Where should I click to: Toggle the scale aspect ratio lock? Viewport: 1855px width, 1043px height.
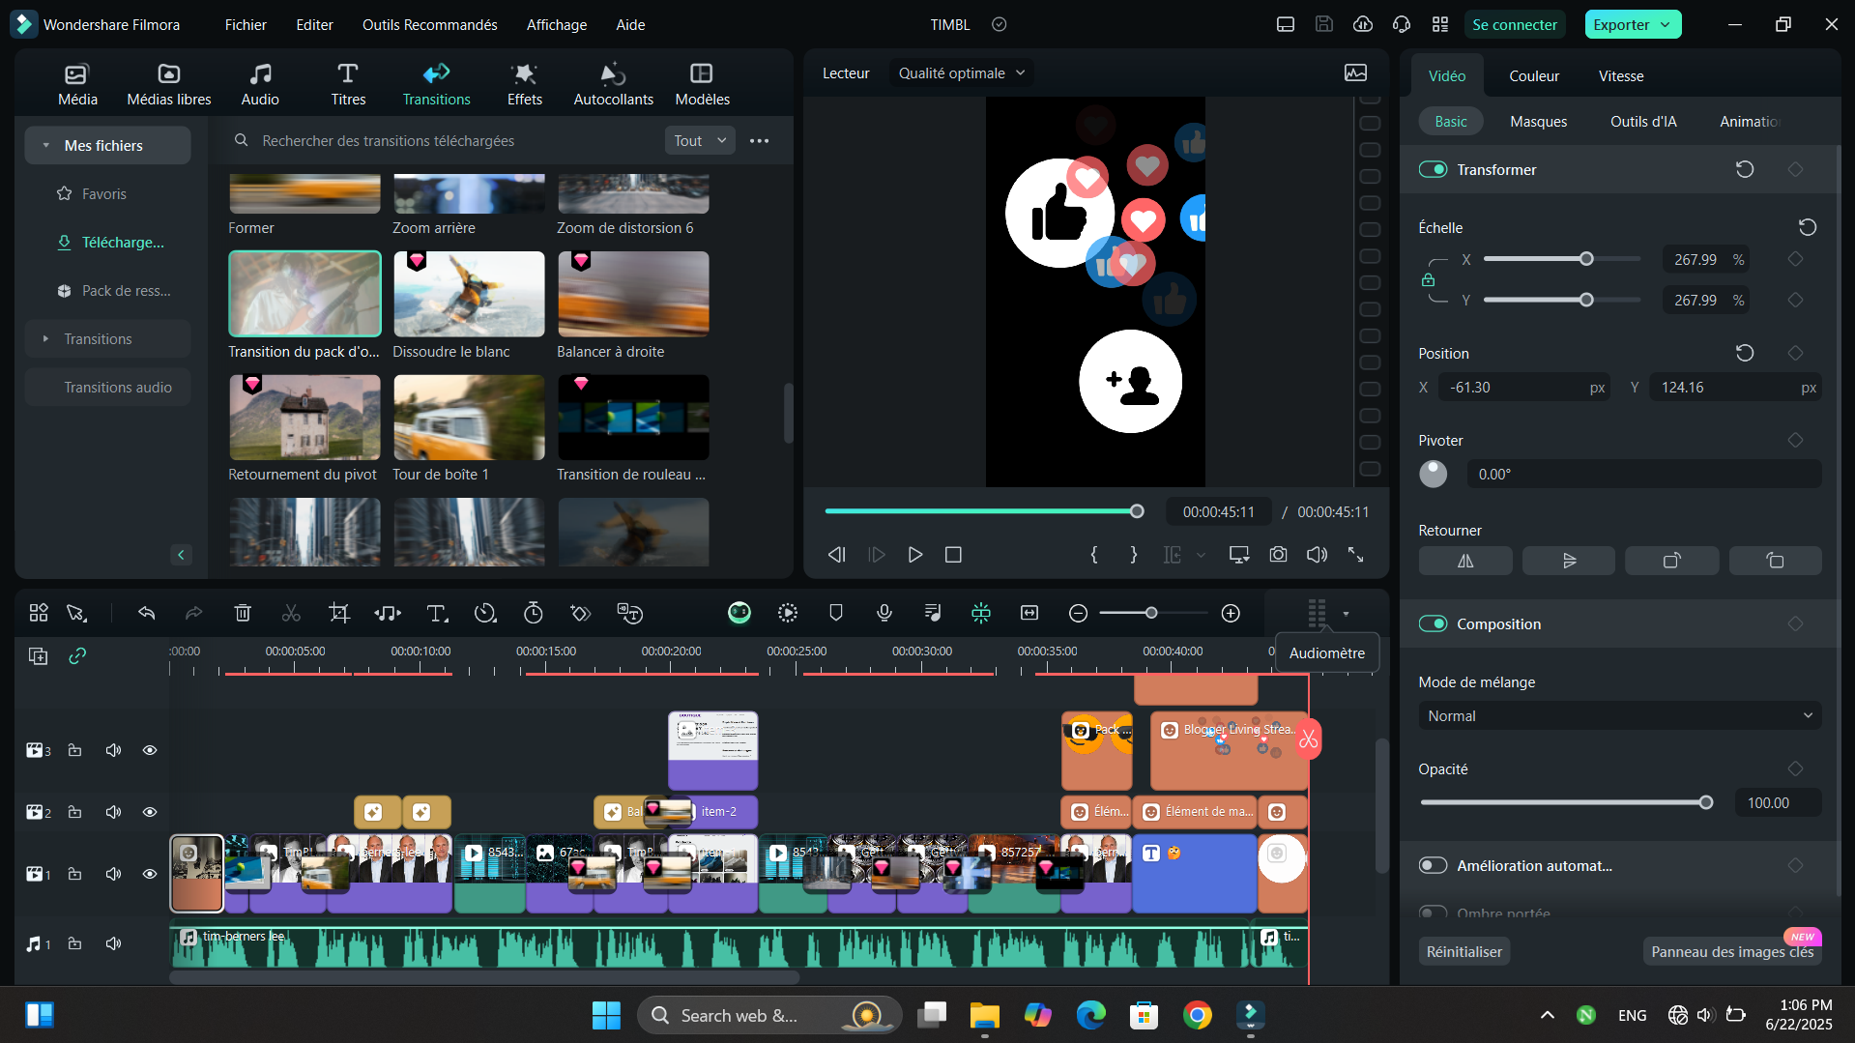tap(1428, 280)
